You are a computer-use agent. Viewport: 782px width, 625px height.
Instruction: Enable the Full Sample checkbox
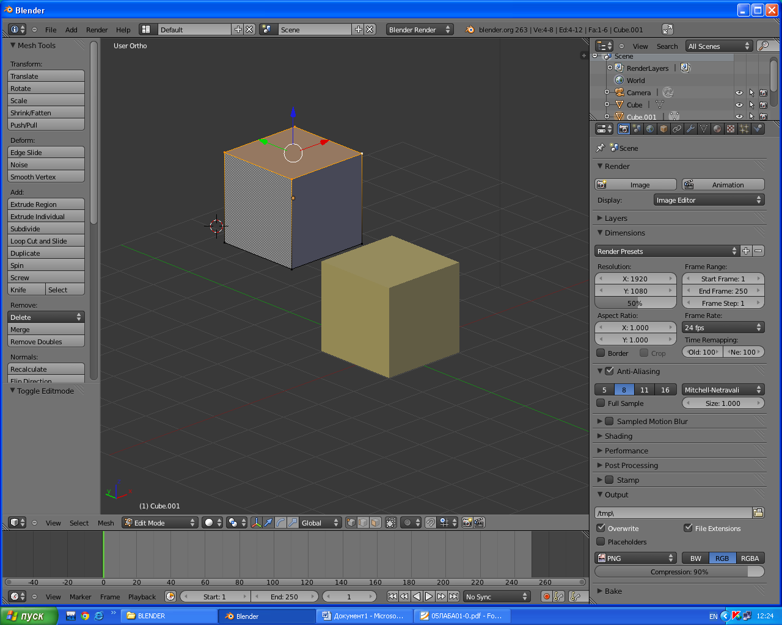[x=601, y=403]
